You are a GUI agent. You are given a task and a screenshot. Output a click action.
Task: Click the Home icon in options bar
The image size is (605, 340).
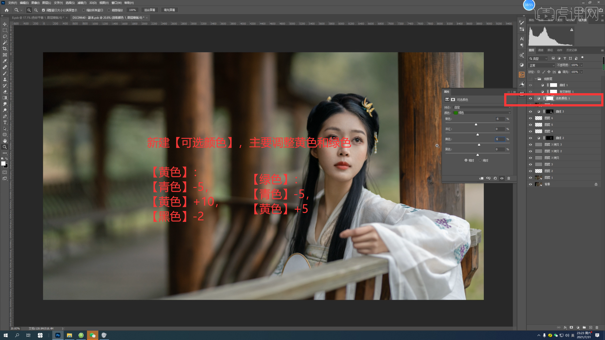pyautogui.click(x=7, y=10)
